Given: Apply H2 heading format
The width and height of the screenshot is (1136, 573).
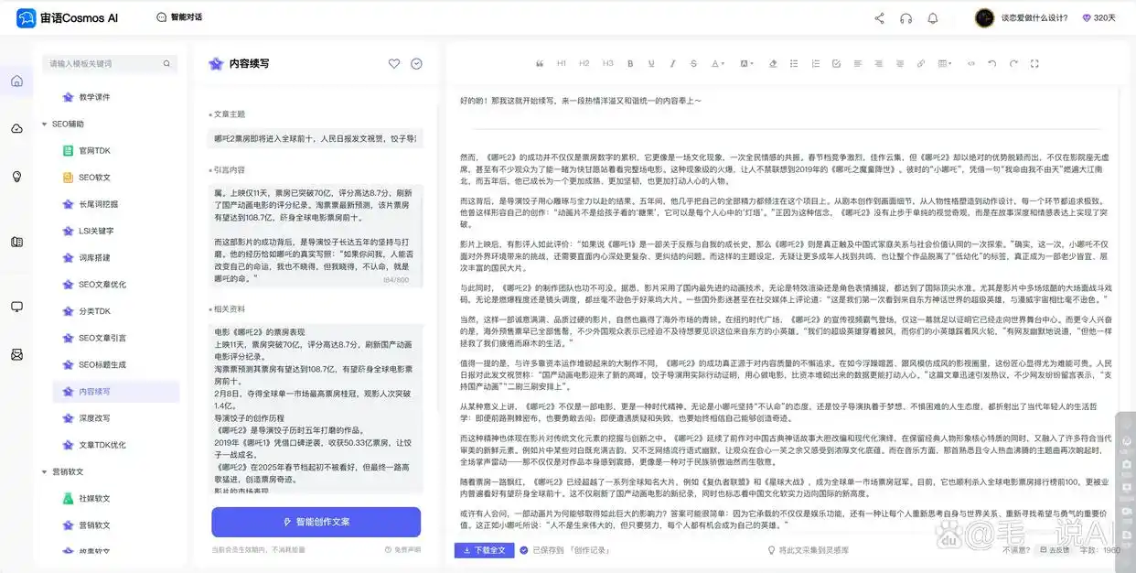Looking at the screenshot, I should [583, 63].
